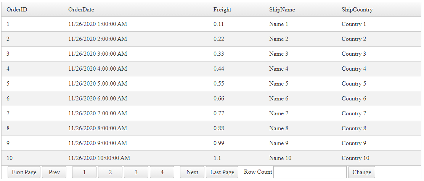Jump to page 1
The width and height of the screenshot is (424, 181).
[84, 172]
